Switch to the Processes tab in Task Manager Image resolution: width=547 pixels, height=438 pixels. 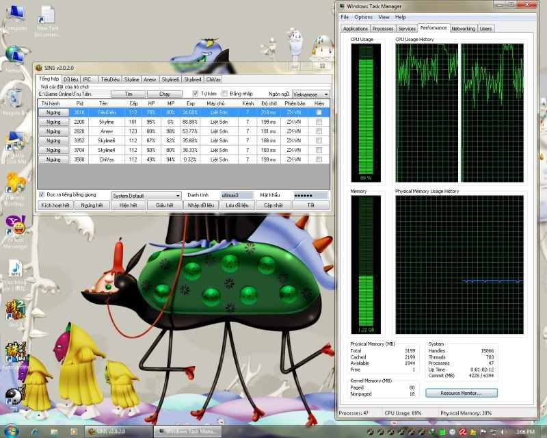pyautogui.click(x=383, y=29)
